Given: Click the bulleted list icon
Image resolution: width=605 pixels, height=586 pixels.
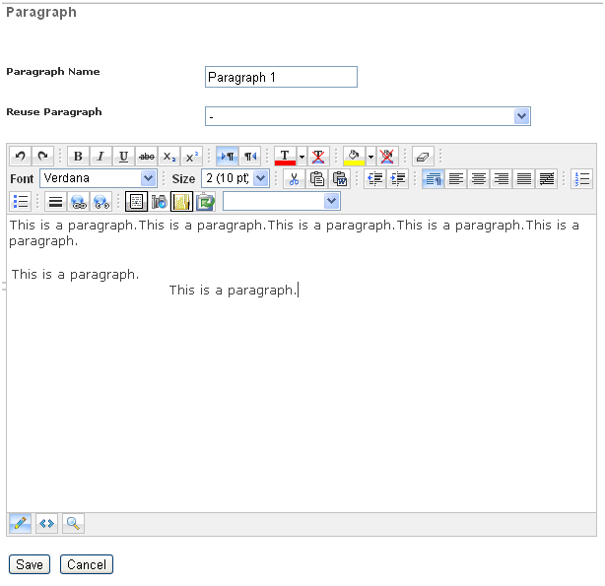Looking at the screenshot, I should [20, 201].
